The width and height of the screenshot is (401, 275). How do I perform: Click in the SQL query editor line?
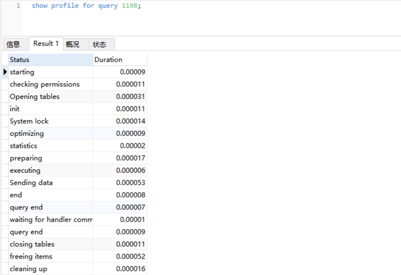[x=86, y=6]
